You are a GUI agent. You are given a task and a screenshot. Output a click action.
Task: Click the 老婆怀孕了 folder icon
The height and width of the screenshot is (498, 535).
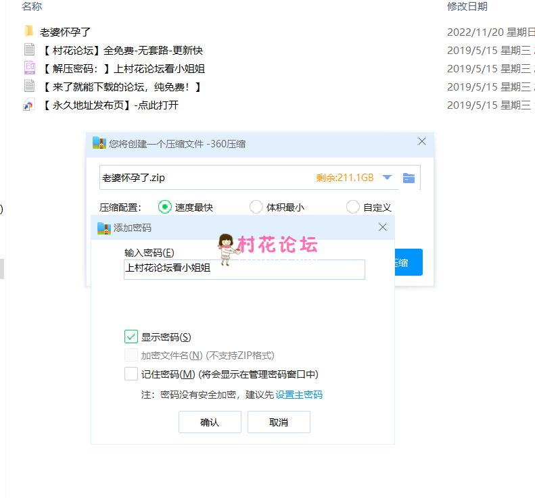pos(29,31)
